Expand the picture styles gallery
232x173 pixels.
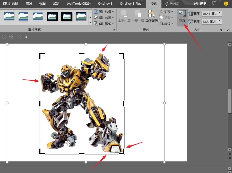[90, 23]
